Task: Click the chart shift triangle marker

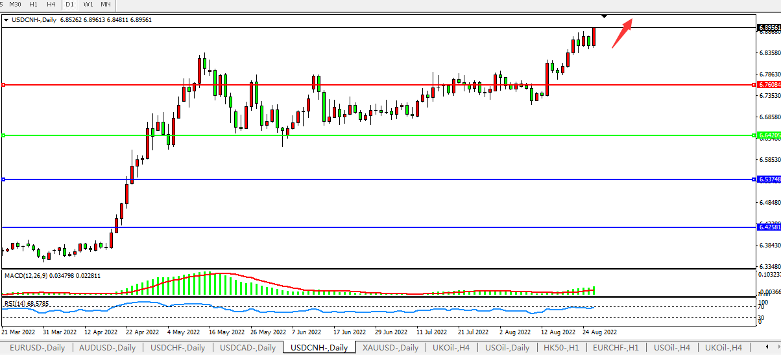Action: click(605, 16)
